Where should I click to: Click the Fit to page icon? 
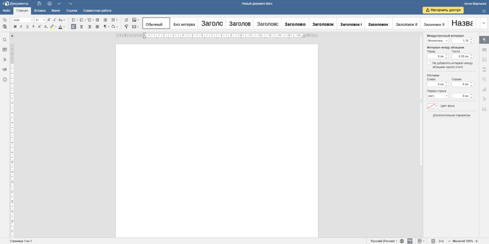(x=433, y=241)
